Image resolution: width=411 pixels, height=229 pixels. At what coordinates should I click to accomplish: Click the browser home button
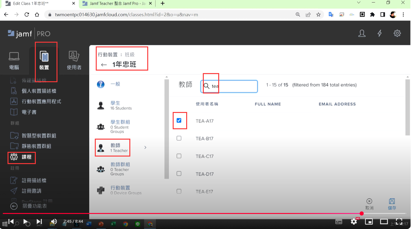[x=37, y=14]
